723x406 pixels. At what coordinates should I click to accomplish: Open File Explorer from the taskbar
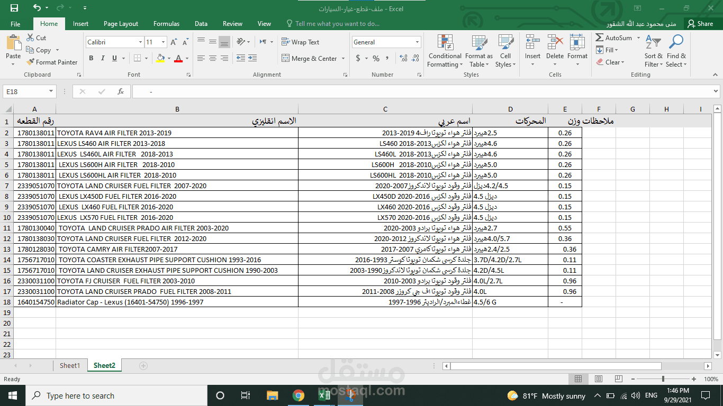[x=273, y=395]
